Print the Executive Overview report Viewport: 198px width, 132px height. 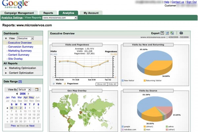pos(181,33)
